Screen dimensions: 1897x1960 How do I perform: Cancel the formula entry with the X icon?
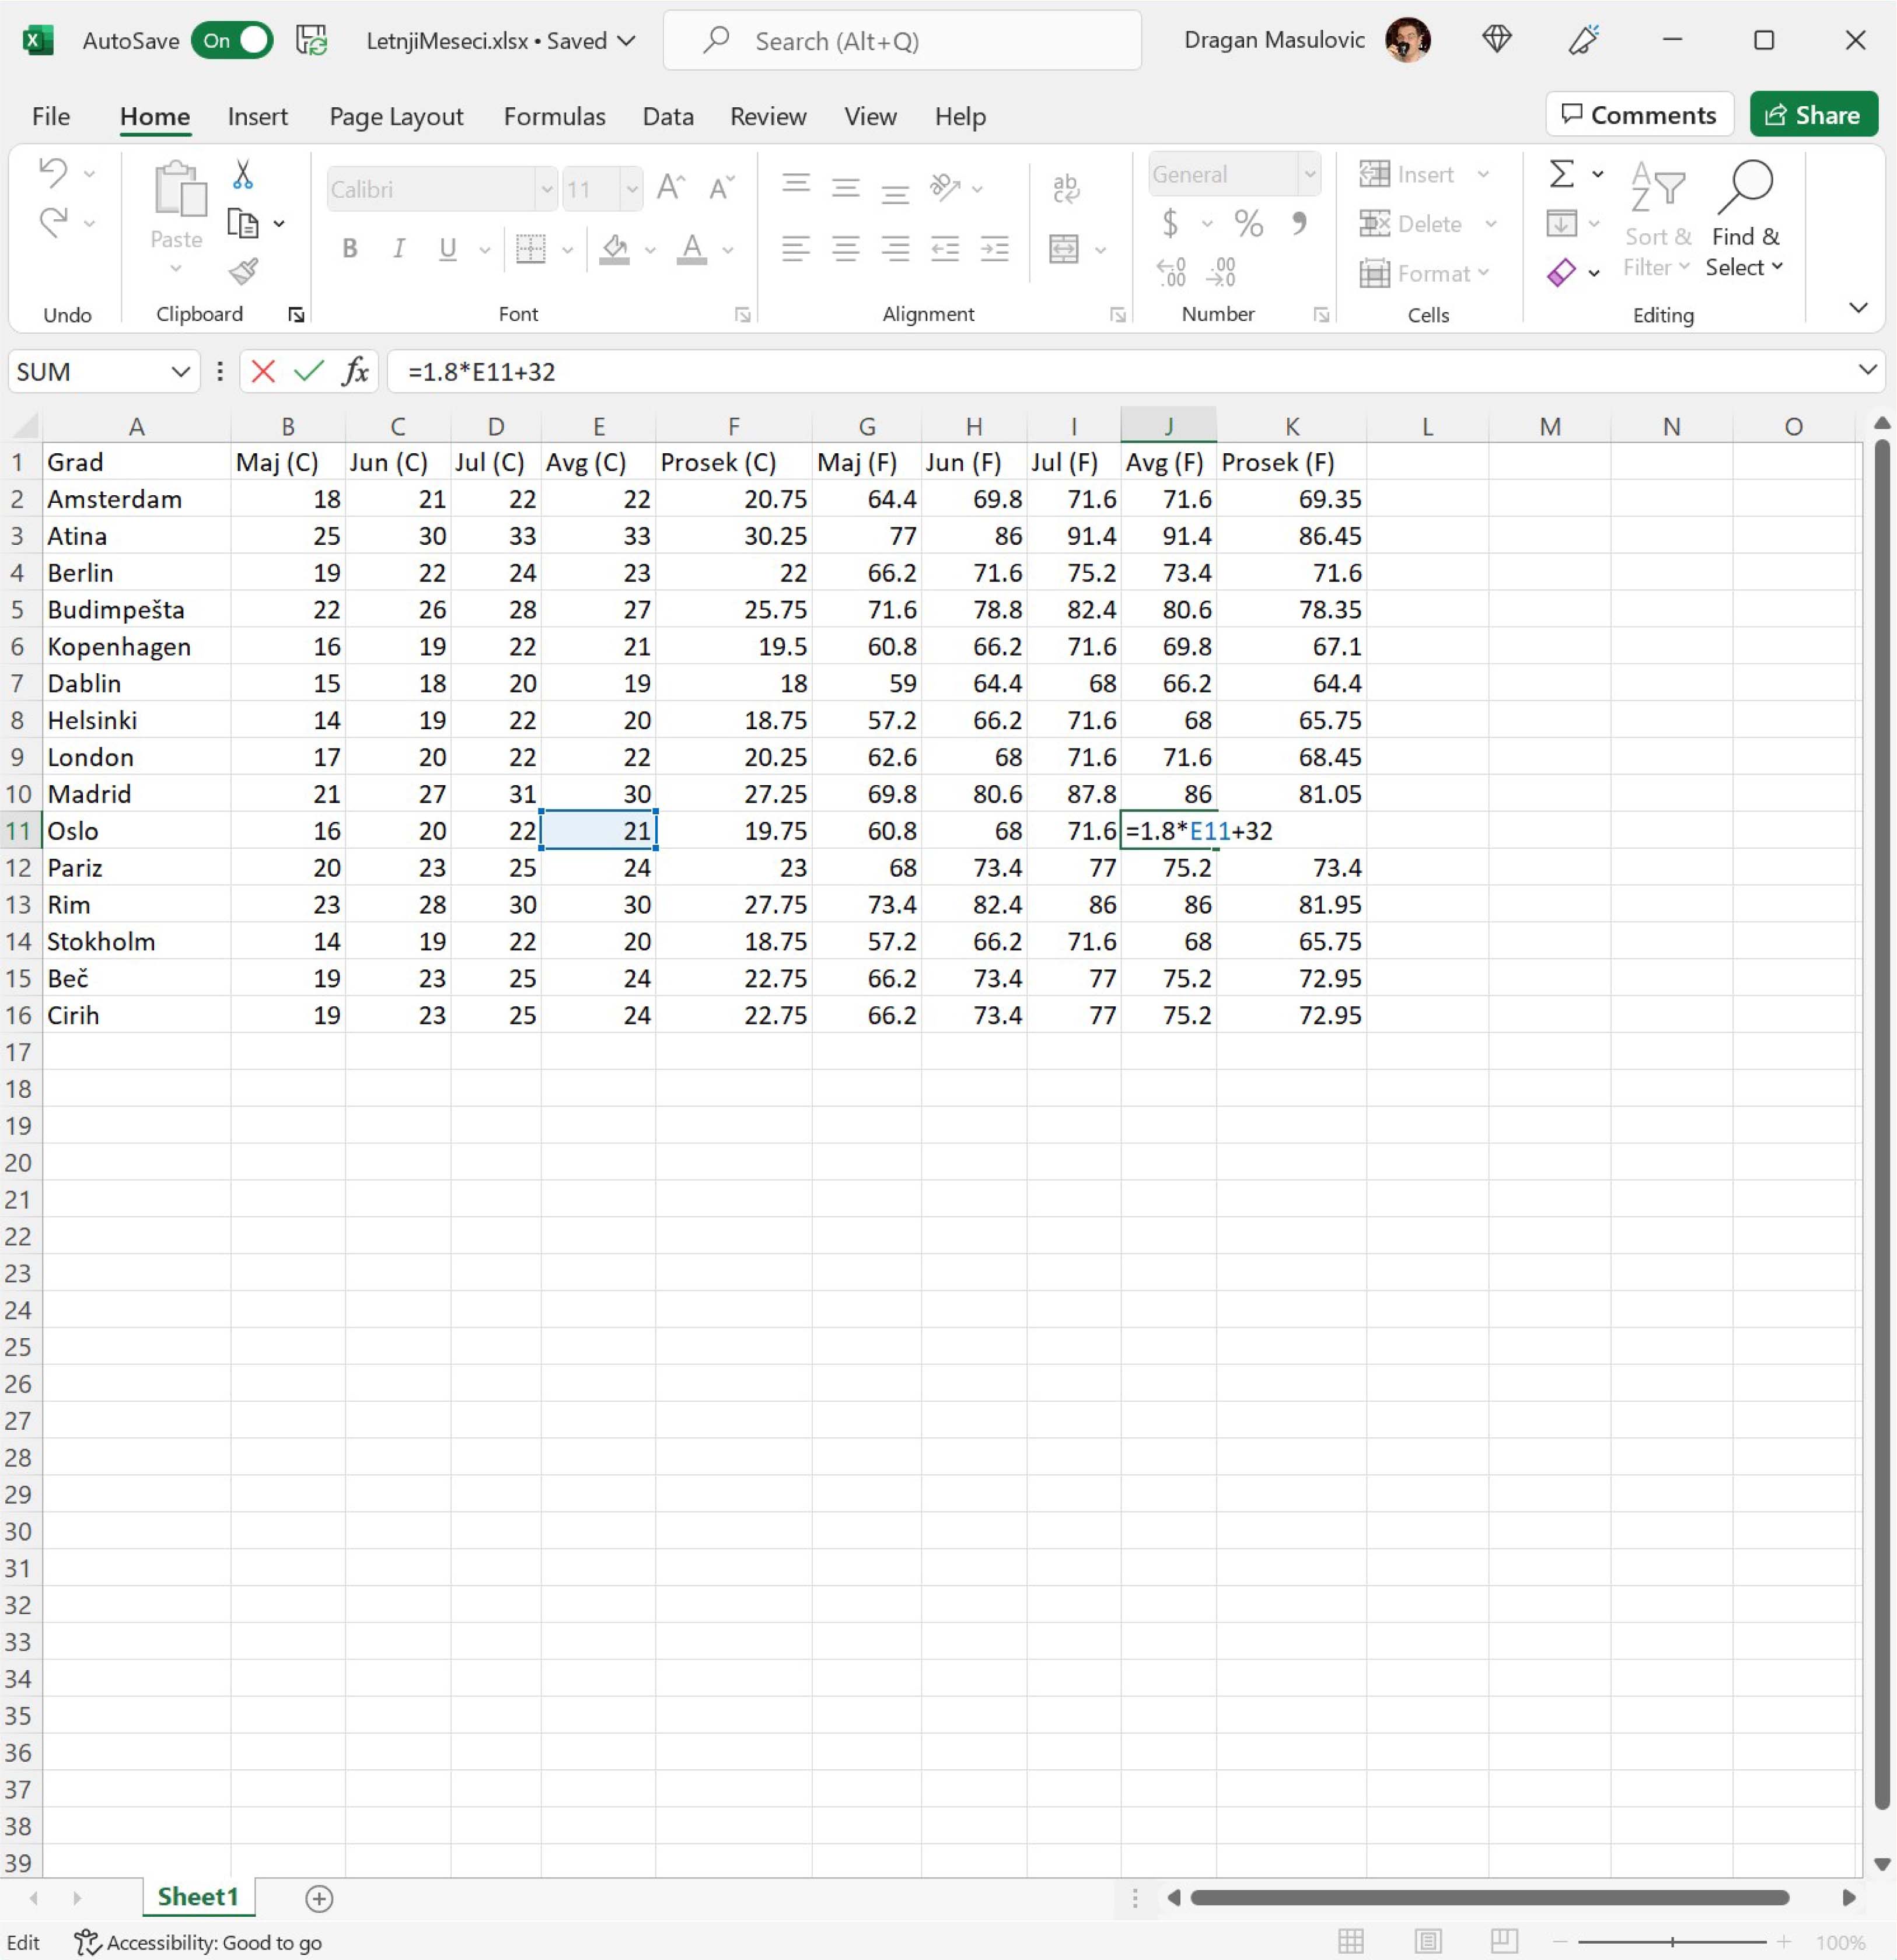[263, 372]
